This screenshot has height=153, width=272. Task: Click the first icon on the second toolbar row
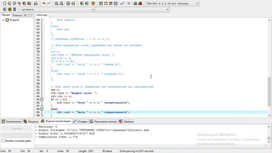[5, 9]
